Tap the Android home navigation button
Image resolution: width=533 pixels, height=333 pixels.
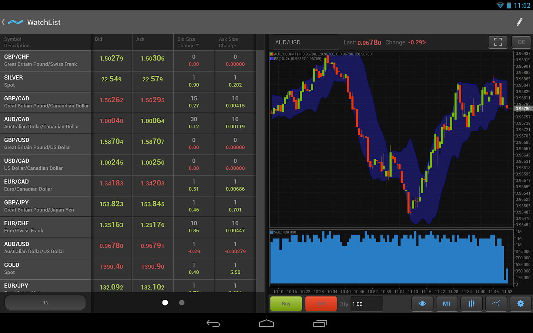266,324
